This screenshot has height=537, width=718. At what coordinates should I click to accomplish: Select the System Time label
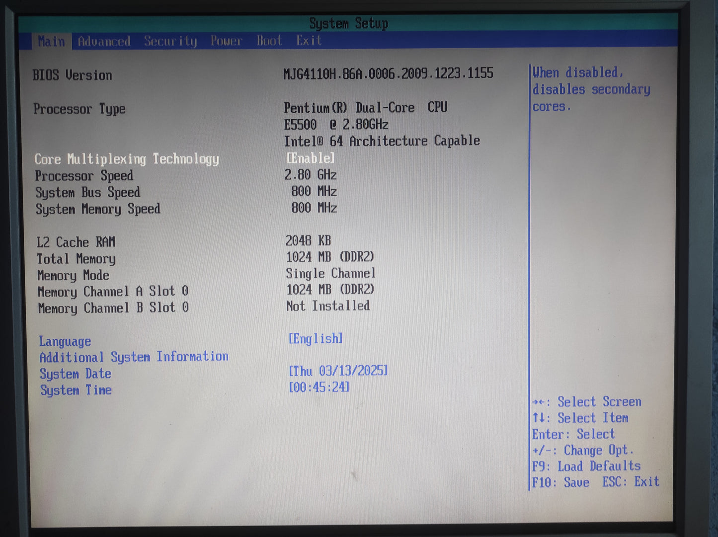tap(76, 390)
